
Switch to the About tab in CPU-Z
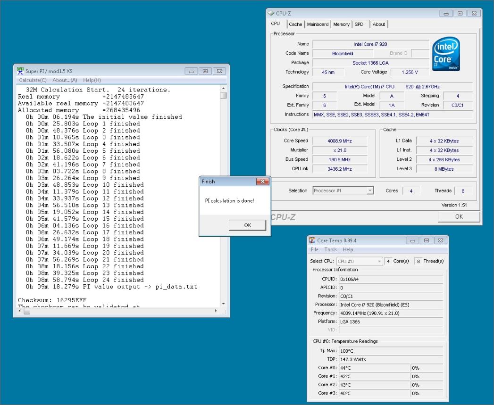point(379,24)
